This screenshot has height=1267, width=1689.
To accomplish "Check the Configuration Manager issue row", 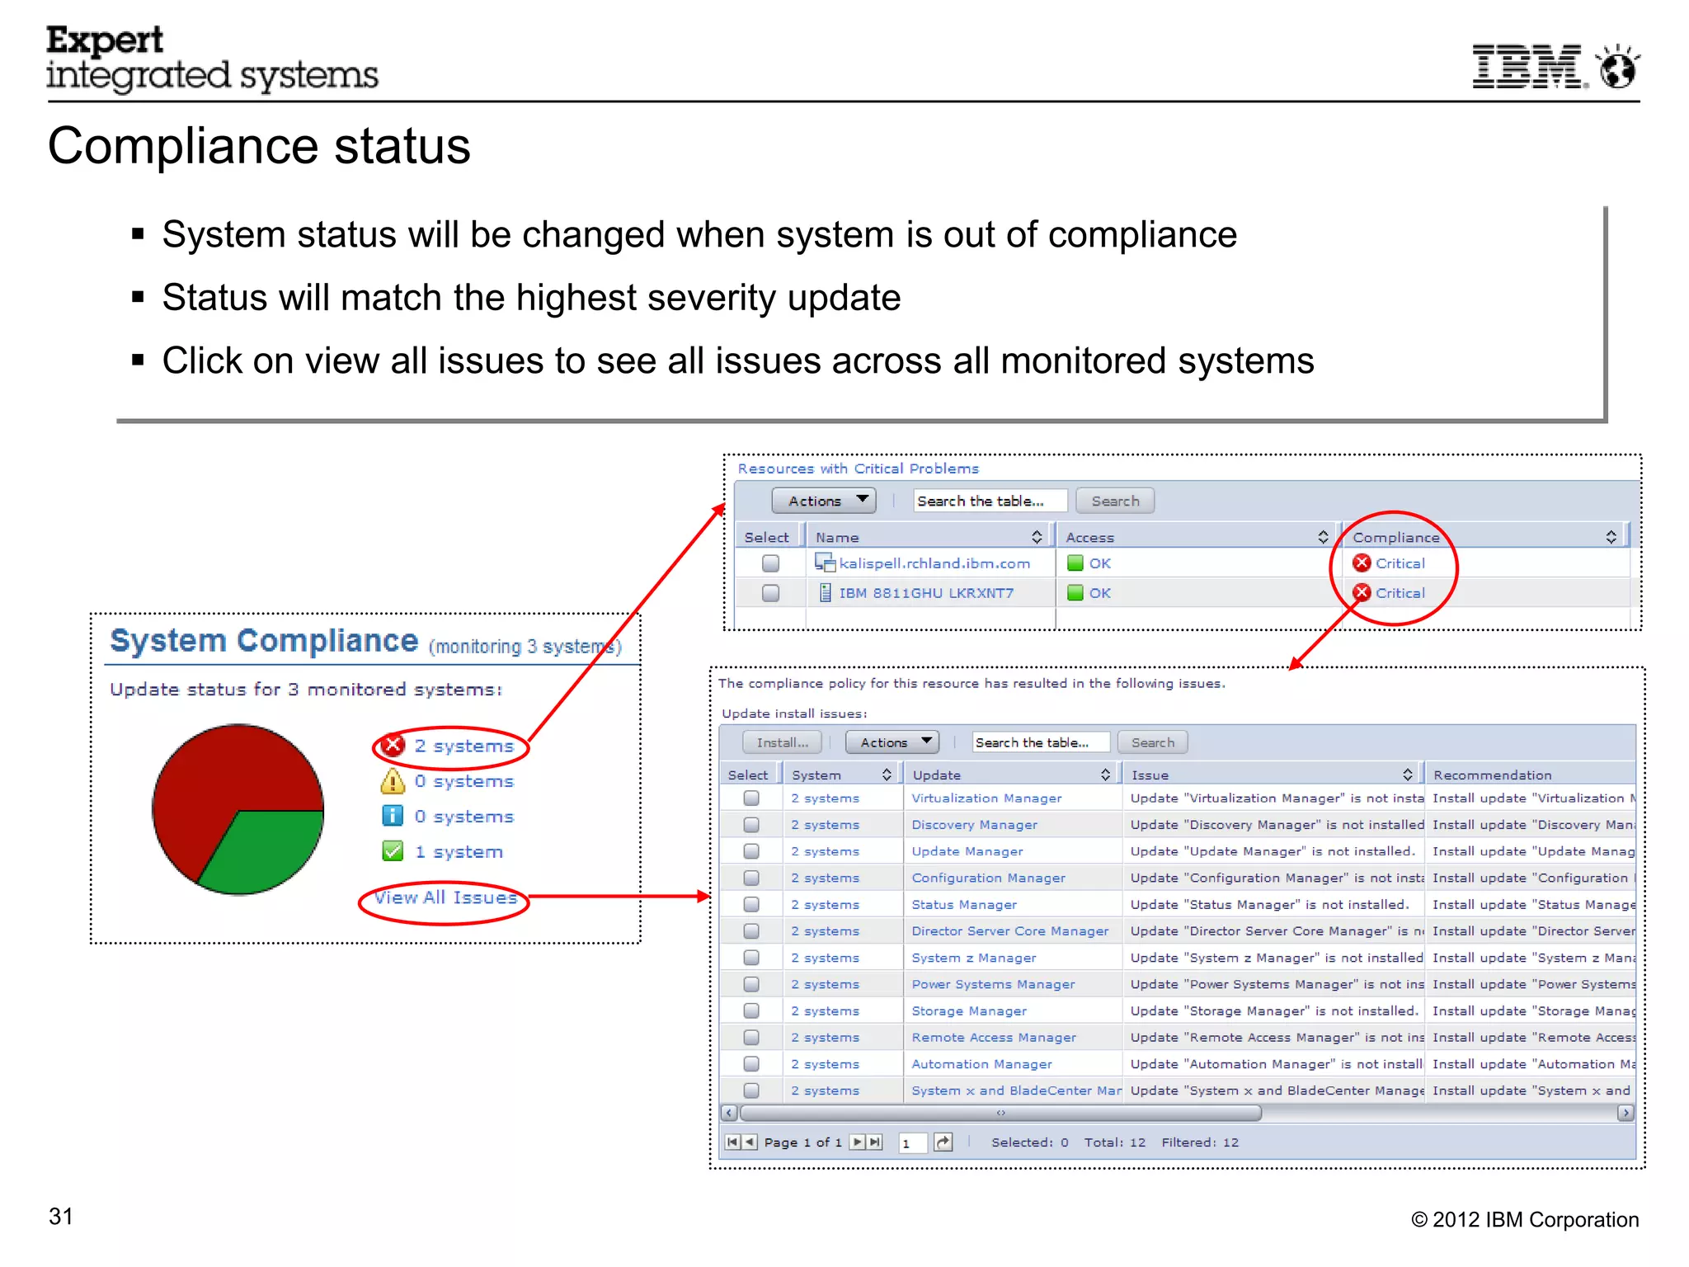I will point(751,878).
